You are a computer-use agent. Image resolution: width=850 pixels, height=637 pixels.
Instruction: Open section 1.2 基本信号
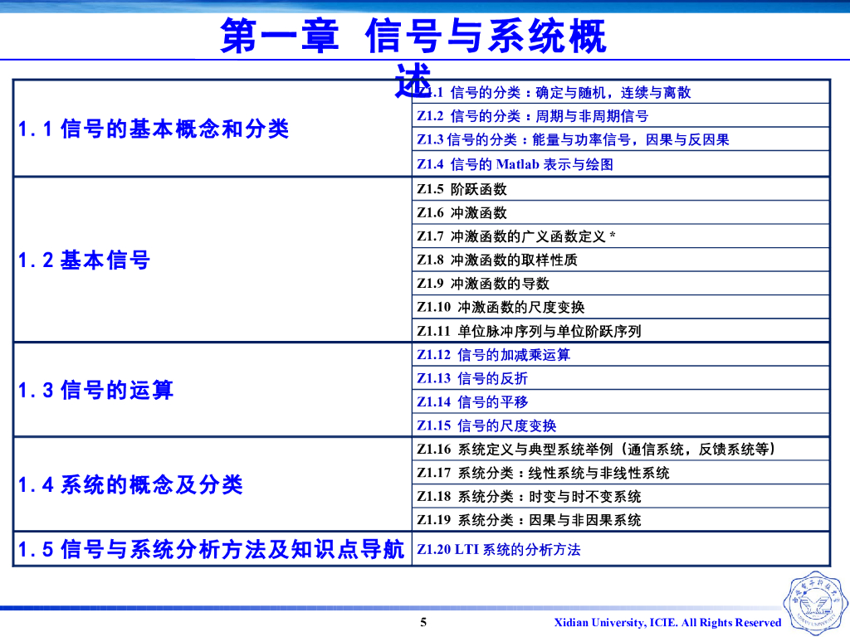[x=84, y=260]
